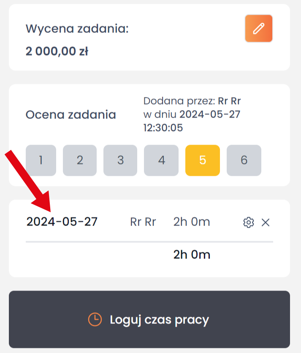Click the rating timestamp 12:30:05
The width and height of the screenshot is (301, 353).
163,128
